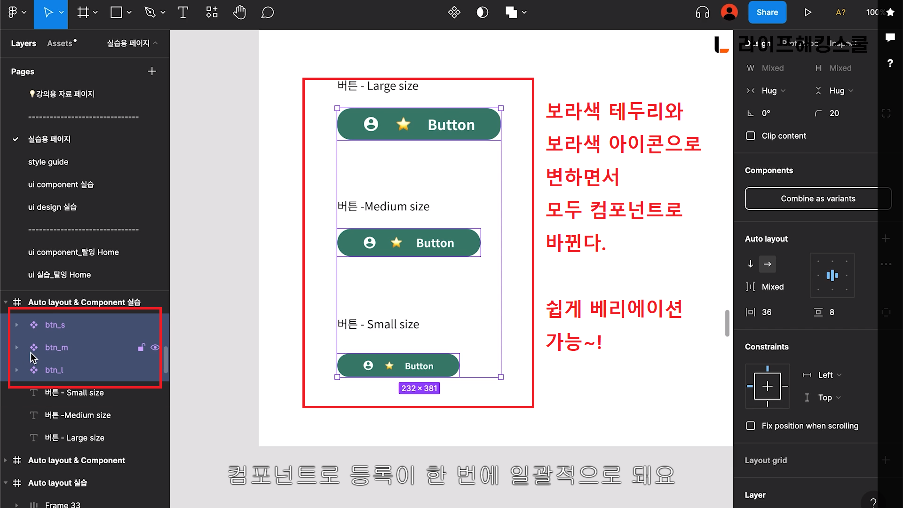Select the Comment tool

267,13
